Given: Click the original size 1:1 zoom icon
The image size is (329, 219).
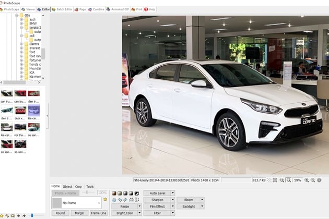Looking at the screenshot, I should point(282,180).
